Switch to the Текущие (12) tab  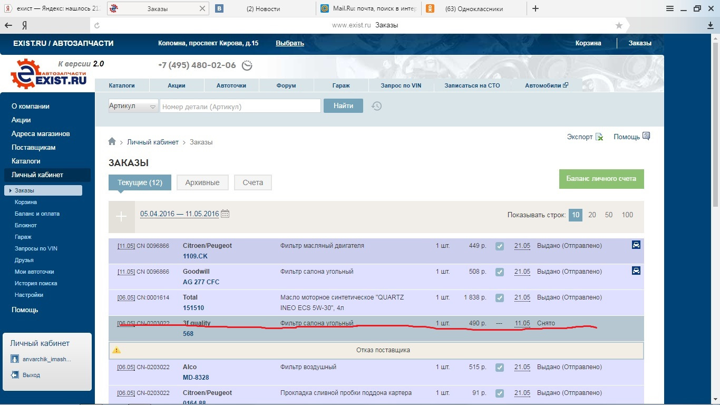pyautogui.click(x=140, y=182)
